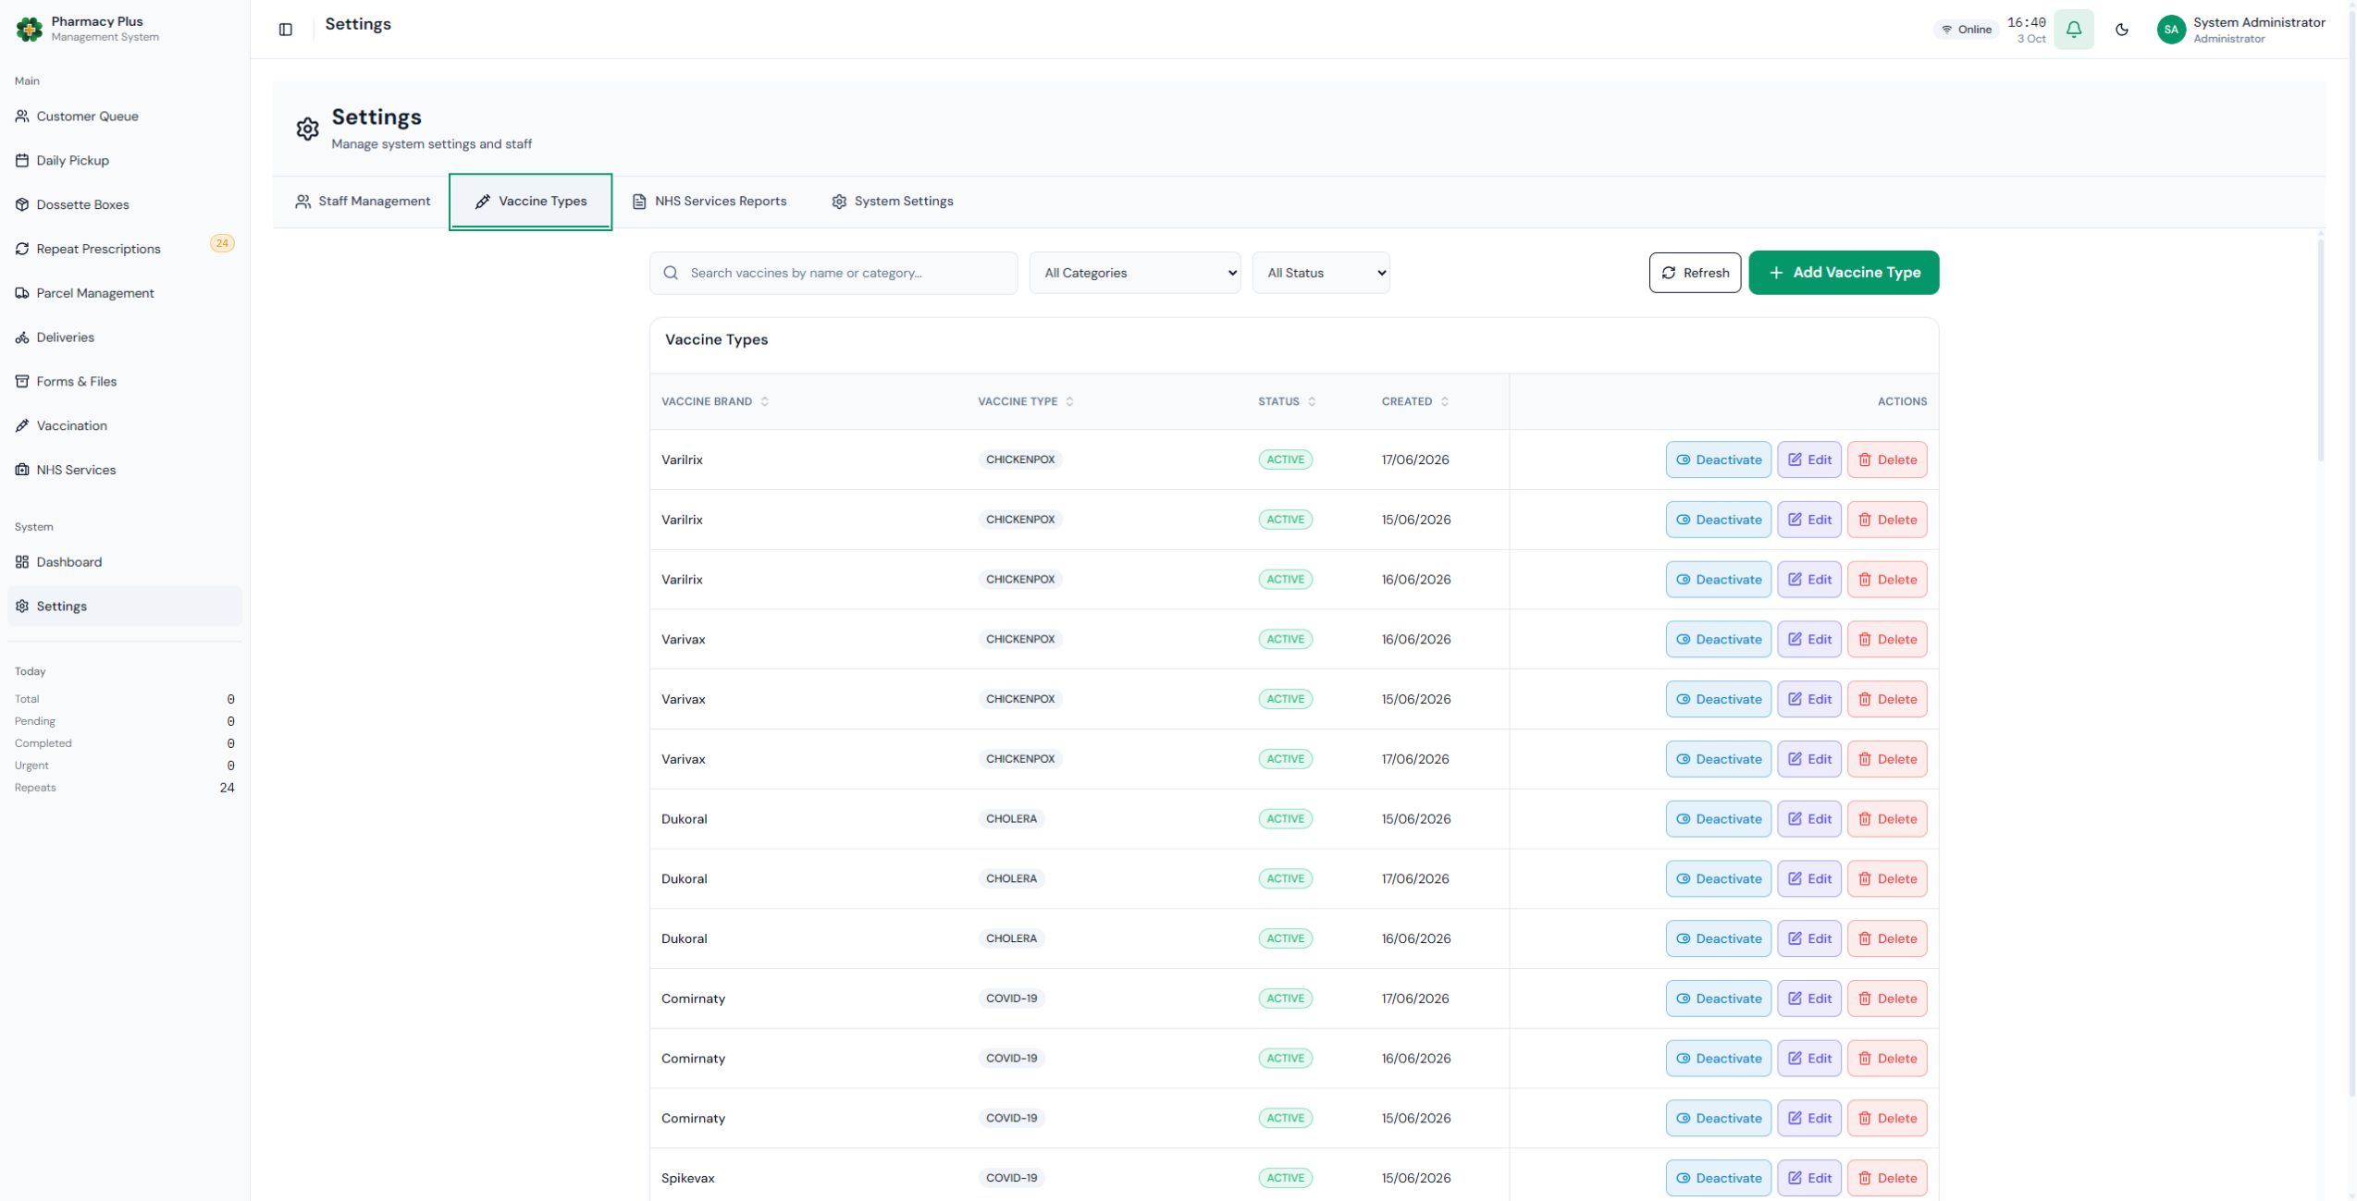
Task: Deactivate Dukoral created 15/06/2026
Action: point(1719,819)
